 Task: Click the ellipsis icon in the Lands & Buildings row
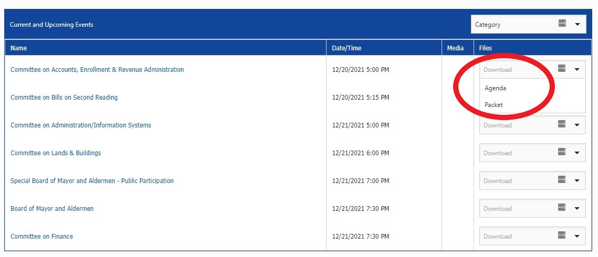tap(561, 152)
